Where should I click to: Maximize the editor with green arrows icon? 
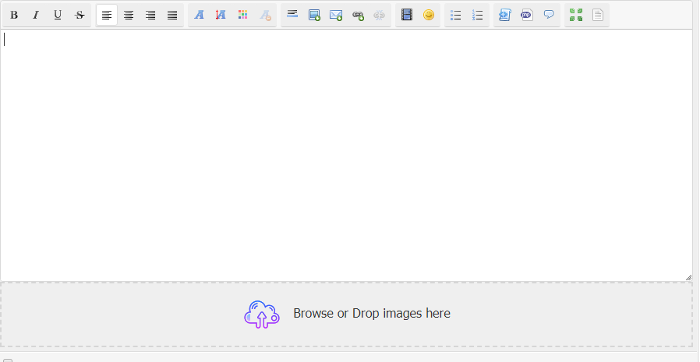576,15
